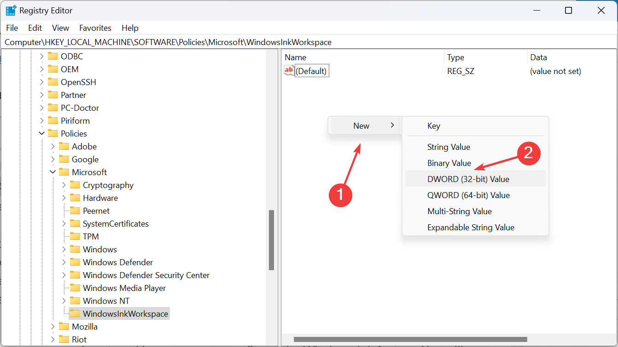
Task: Click the Peernet folder icon
Action: (75, 211)
